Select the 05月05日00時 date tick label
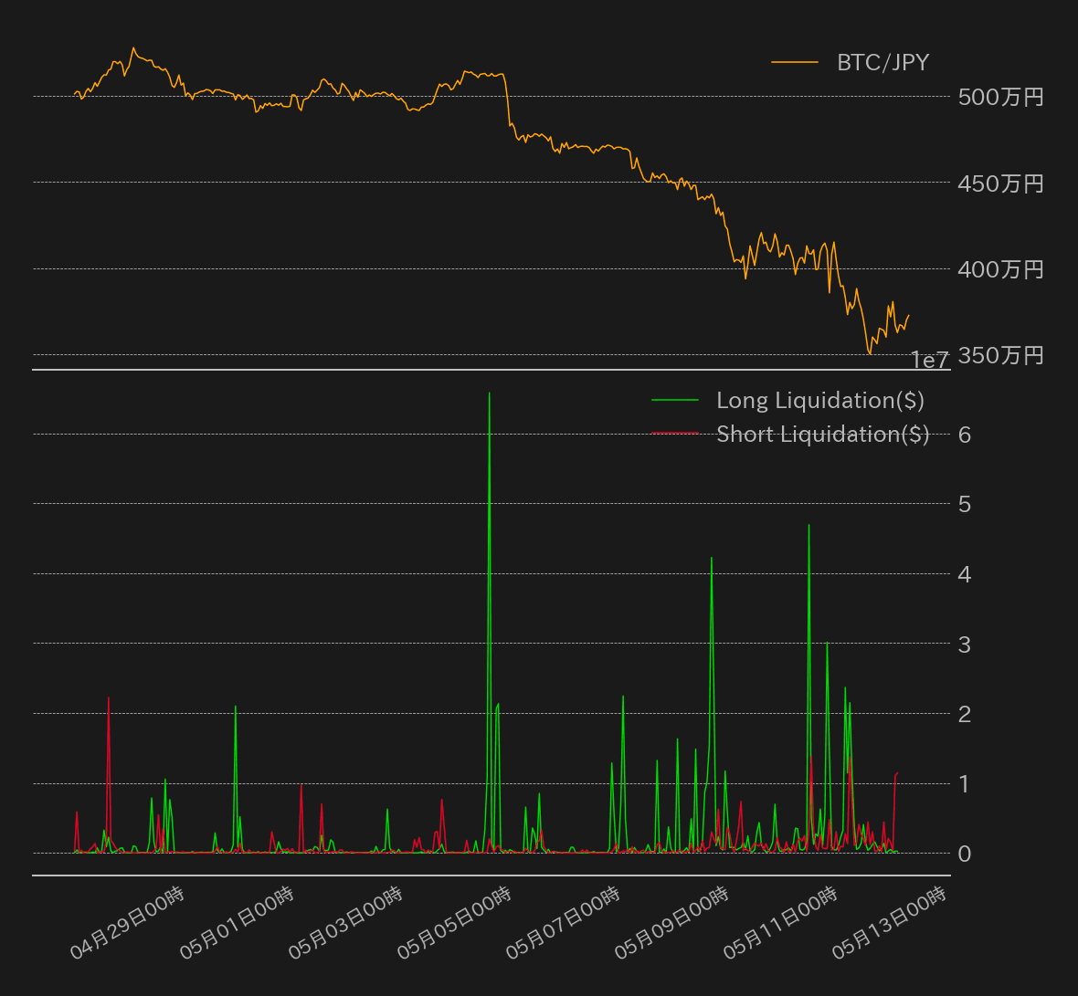 [454, 922]
